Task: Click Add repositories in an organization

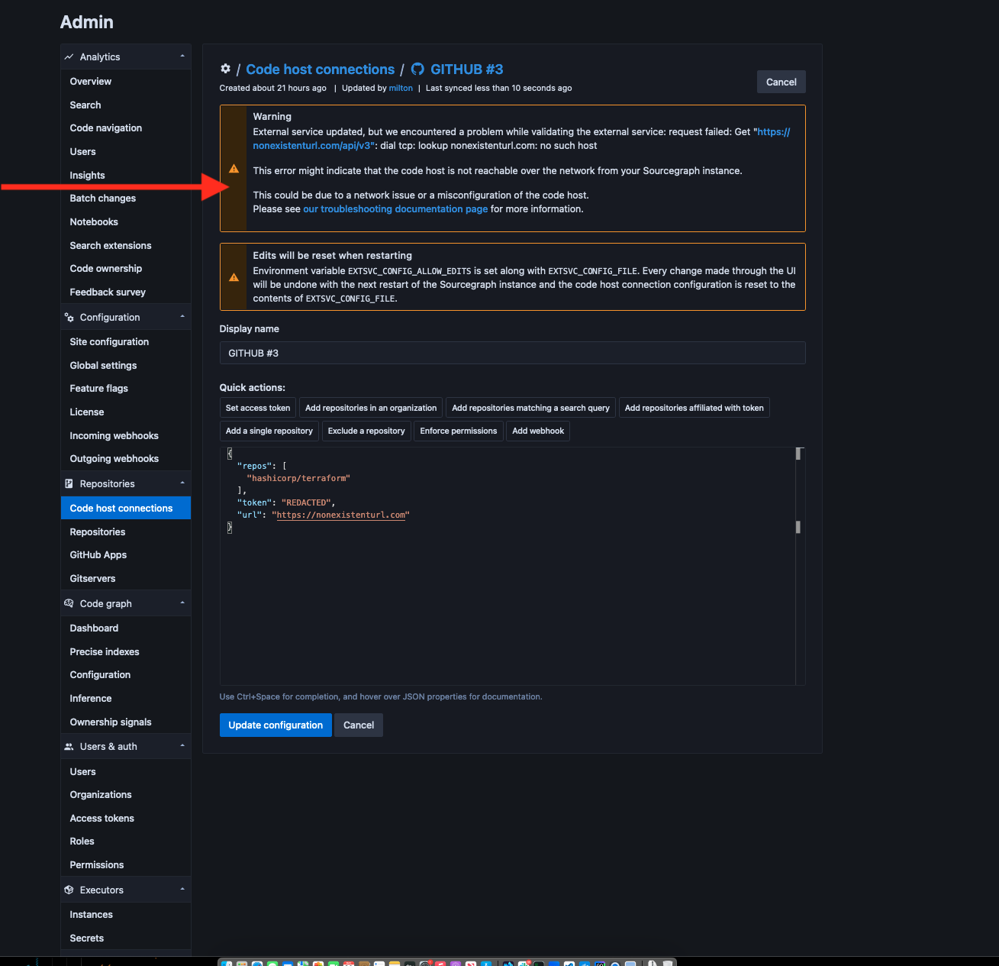Action: pyautogui.click(x=371, y=409)
